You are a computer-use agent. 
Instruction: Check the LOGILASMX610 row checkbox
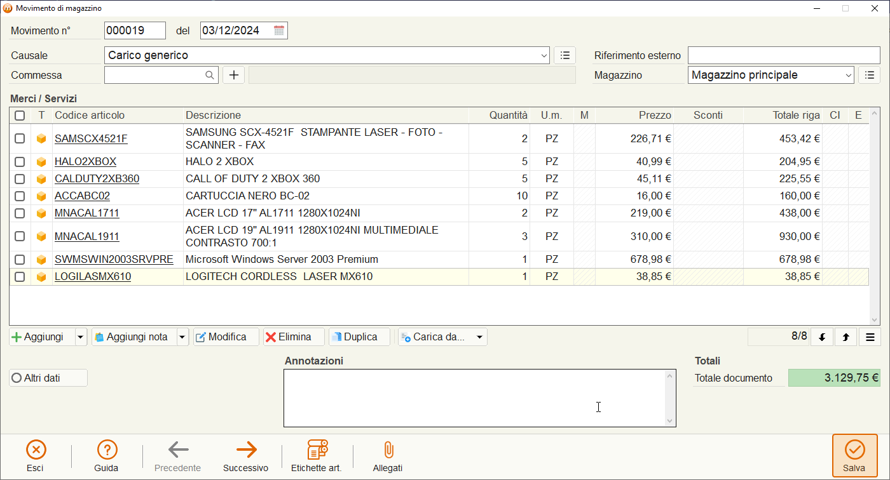point(20,277)
